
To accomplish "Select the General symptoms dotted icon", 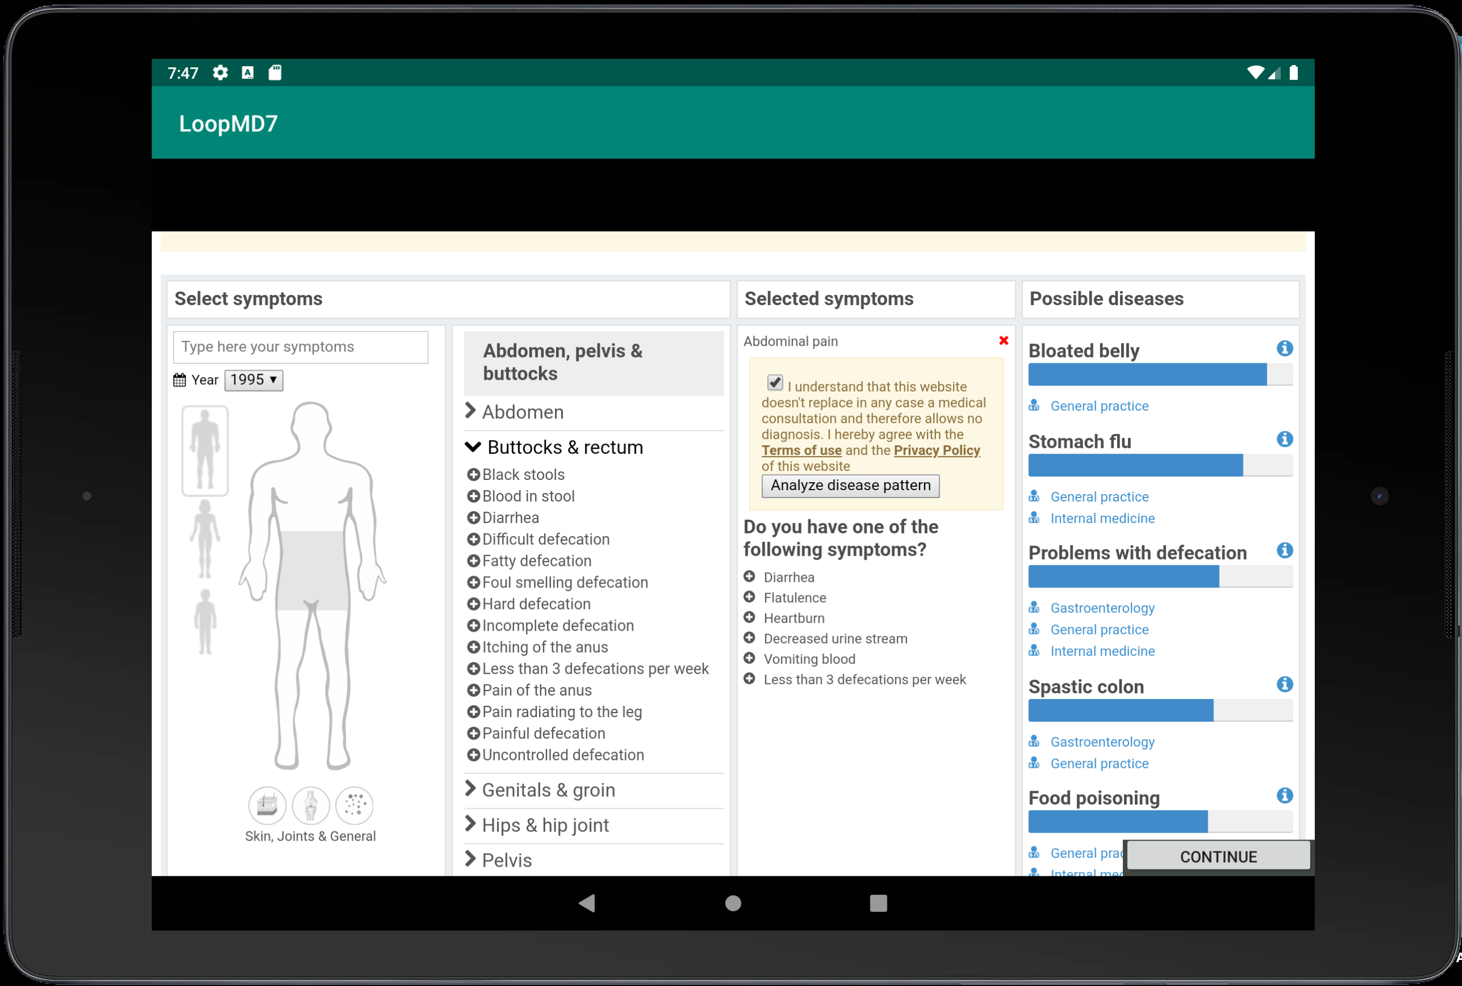I will click(355, 805).
